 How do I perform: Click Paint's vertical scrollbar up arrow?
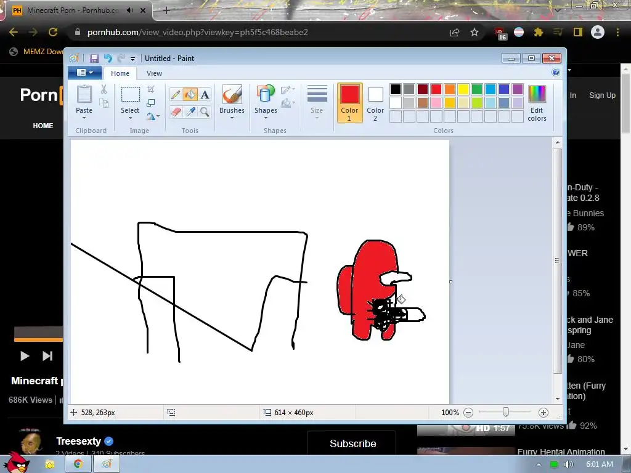557,142
